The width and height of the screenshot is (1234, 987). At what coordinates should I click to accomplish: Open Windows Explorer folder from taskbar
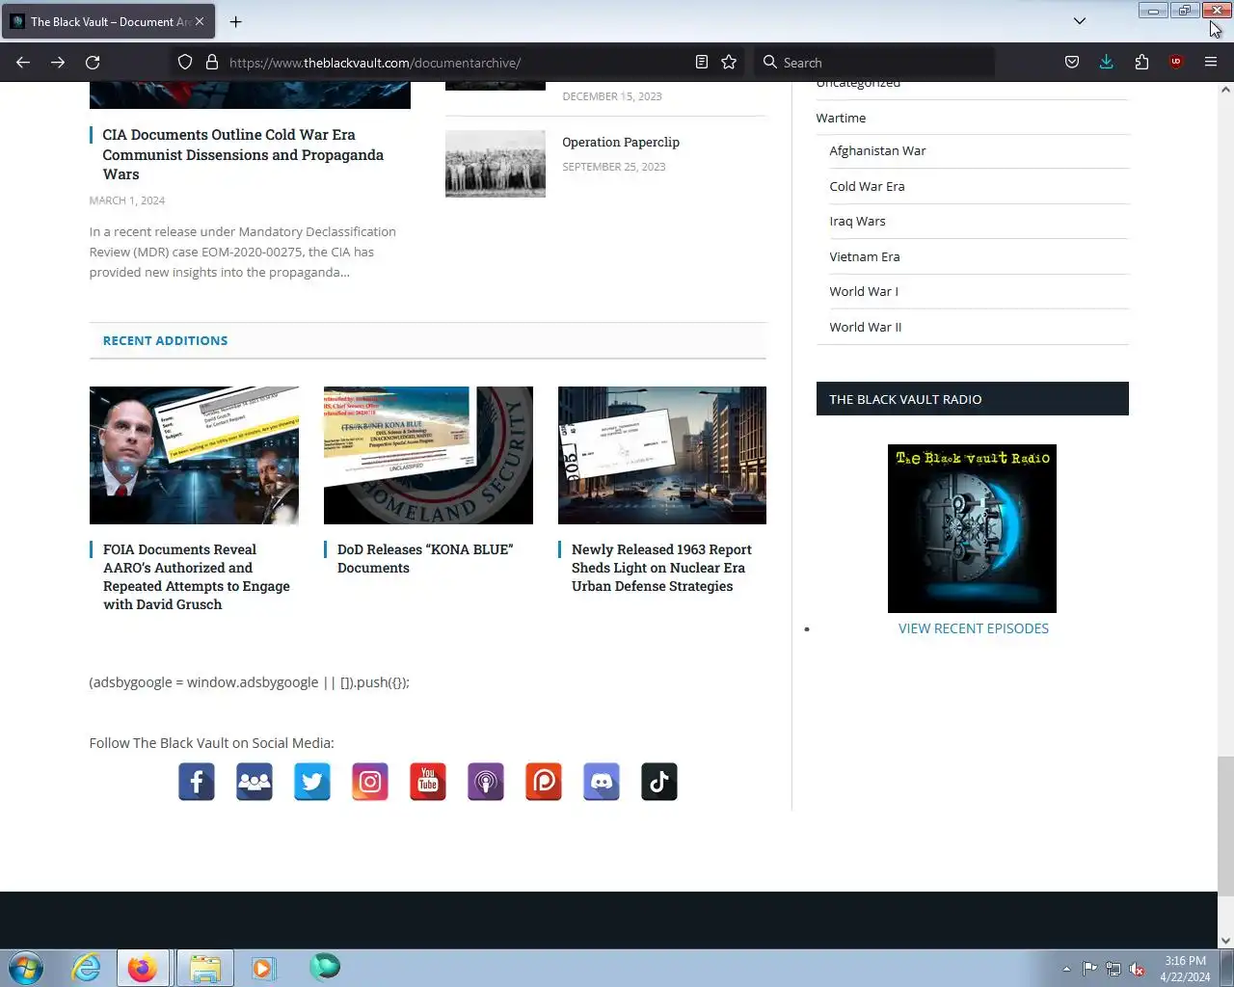204,968
